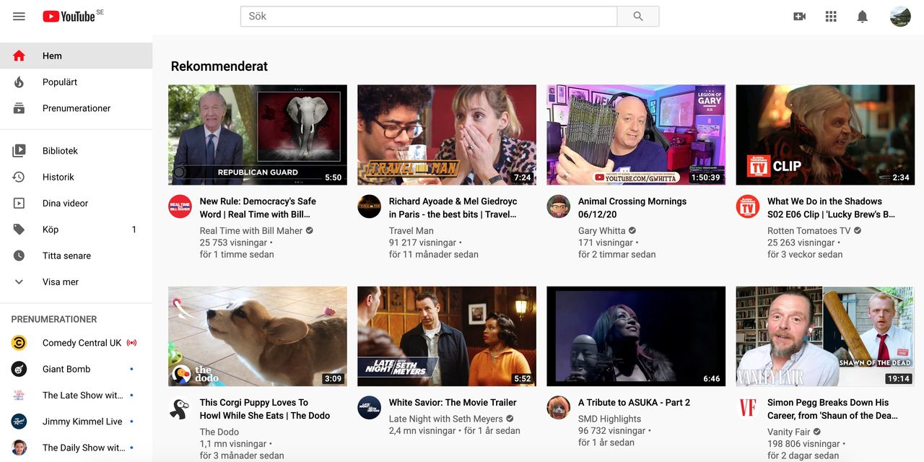
Task: Click the Hem home icon
Action: coord(19,56)
